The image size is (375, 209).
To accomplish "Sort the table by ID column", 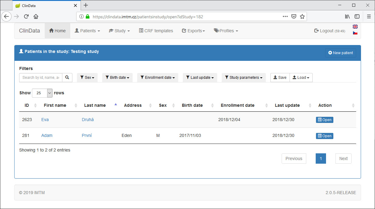I will tap(35, 105).
